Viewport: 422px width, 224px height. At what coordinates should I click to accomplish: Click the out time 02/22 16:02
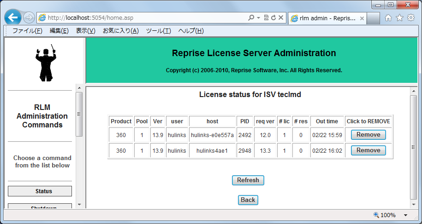pos(327,151)
